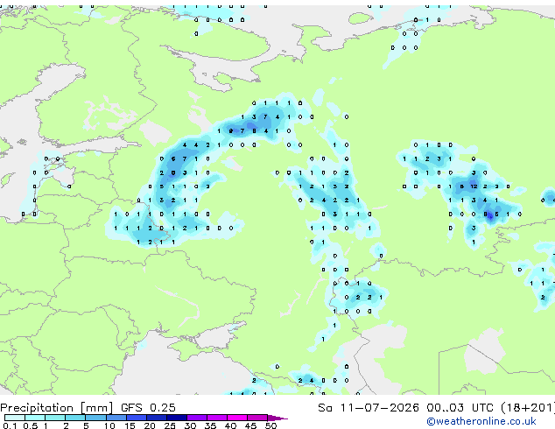This screenshot has height=429, width=555.
Task: Pick the 2–5 mm legend color swatch
Action: [75, 418]
